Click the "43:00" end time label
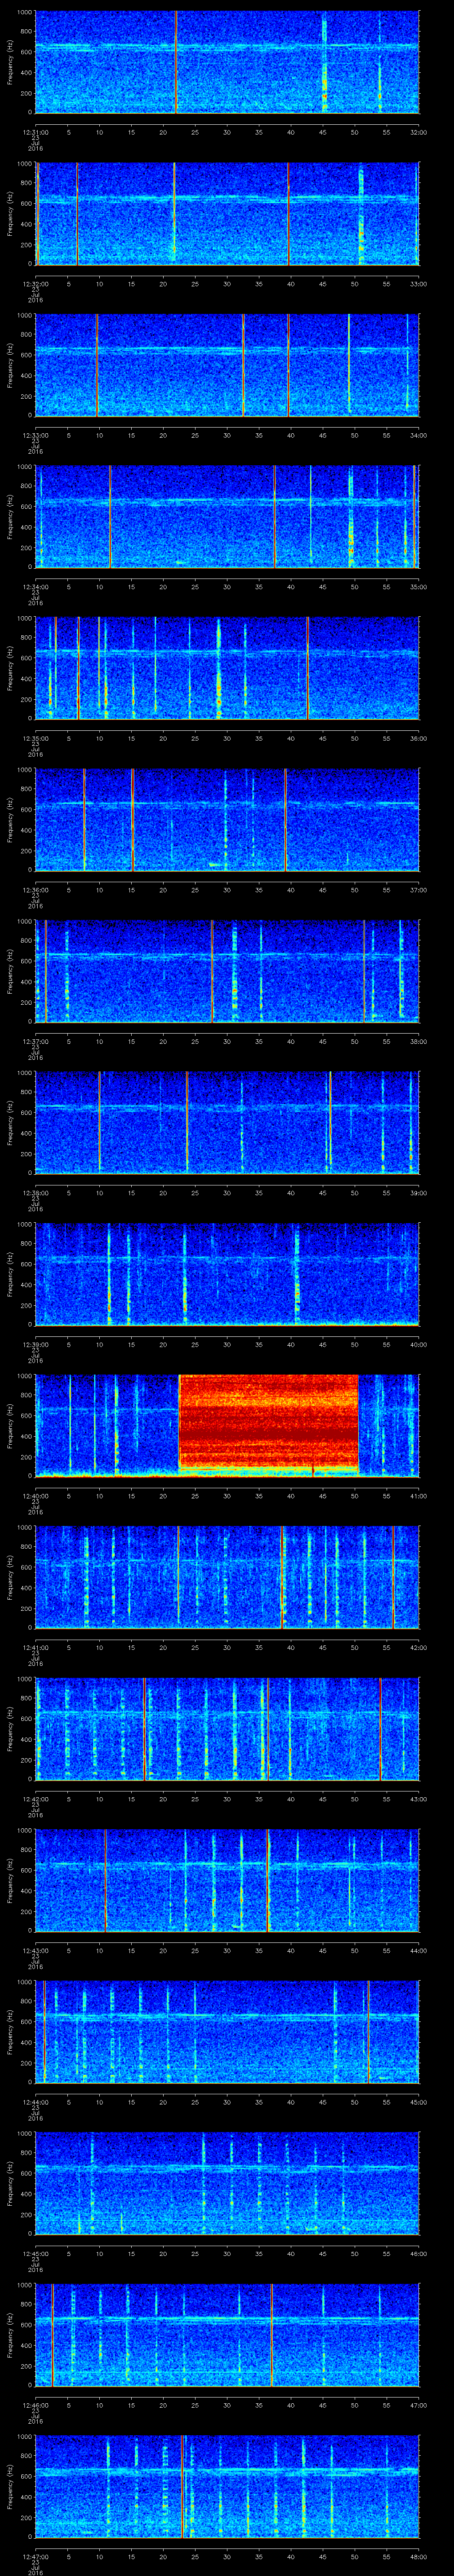The height and width of the screenshot is (2576, 454). tap(418, 1798)
